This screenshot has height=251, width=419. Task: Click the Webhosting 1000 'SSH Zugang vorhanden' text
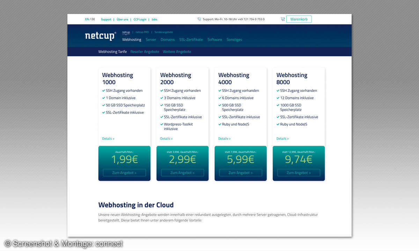click(x=124, y=91)
